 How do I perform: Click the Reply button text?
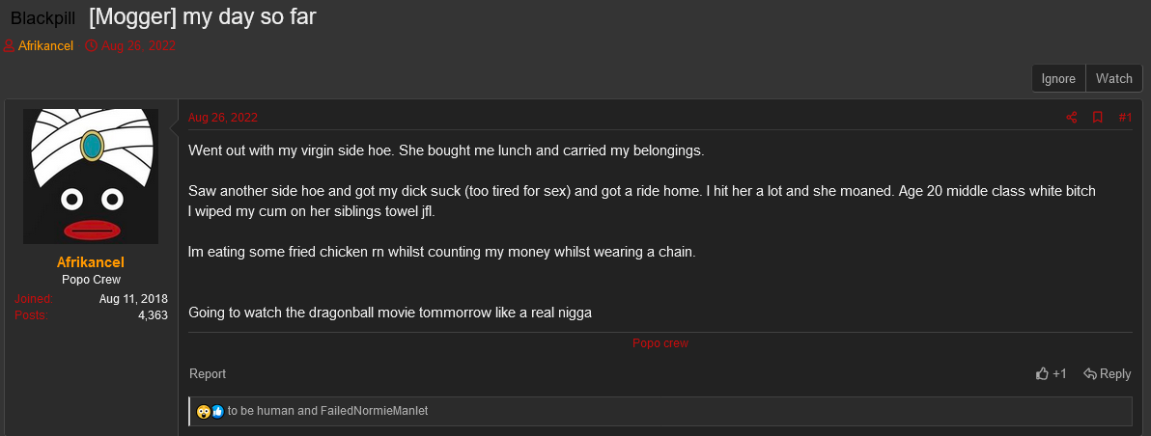pyautogui.click(x=1115, y=374)
